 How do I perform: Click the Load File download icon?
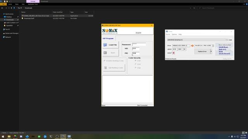[105, 45]
